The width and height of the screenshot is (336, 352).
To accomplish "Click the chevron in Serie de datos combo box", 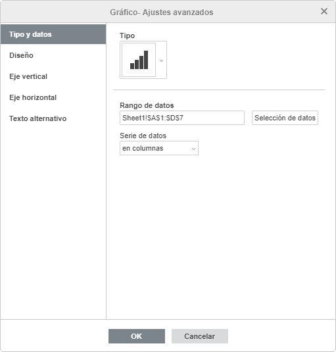I will (x=193, y=149).
